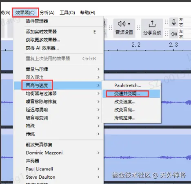The height and width of the screenshot is (184, 191).
Task: Expand the Paul Licameli submenu
Action: pyautogui.click(x=59, y=169)
